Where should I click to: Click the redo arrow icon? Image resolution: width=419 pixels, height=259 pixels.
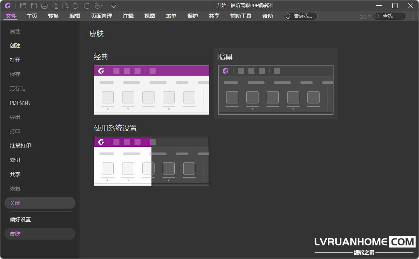point(87,6)
